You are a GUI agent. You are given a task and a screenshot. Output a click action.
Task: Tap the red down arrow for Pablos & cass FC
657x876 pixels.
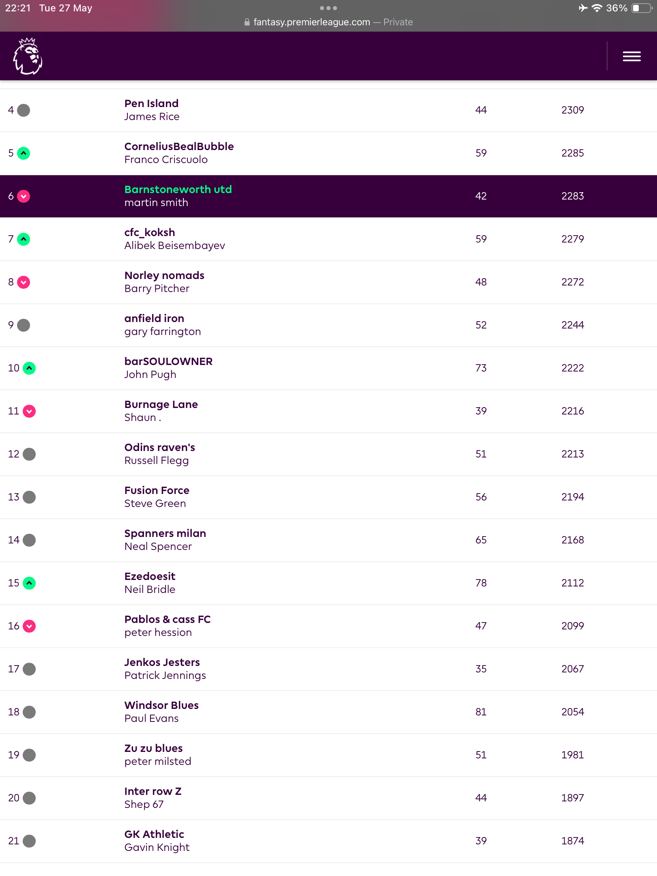pos(29,626)
